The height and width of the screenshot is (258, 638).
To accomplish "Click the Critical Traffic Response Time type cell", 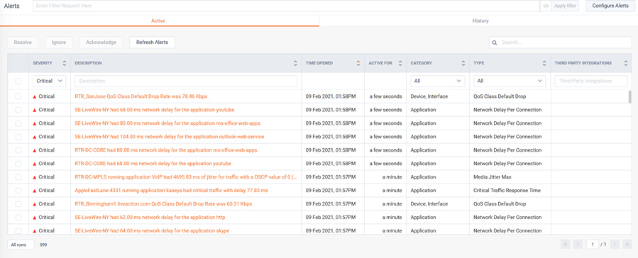I will coord(507,191).
